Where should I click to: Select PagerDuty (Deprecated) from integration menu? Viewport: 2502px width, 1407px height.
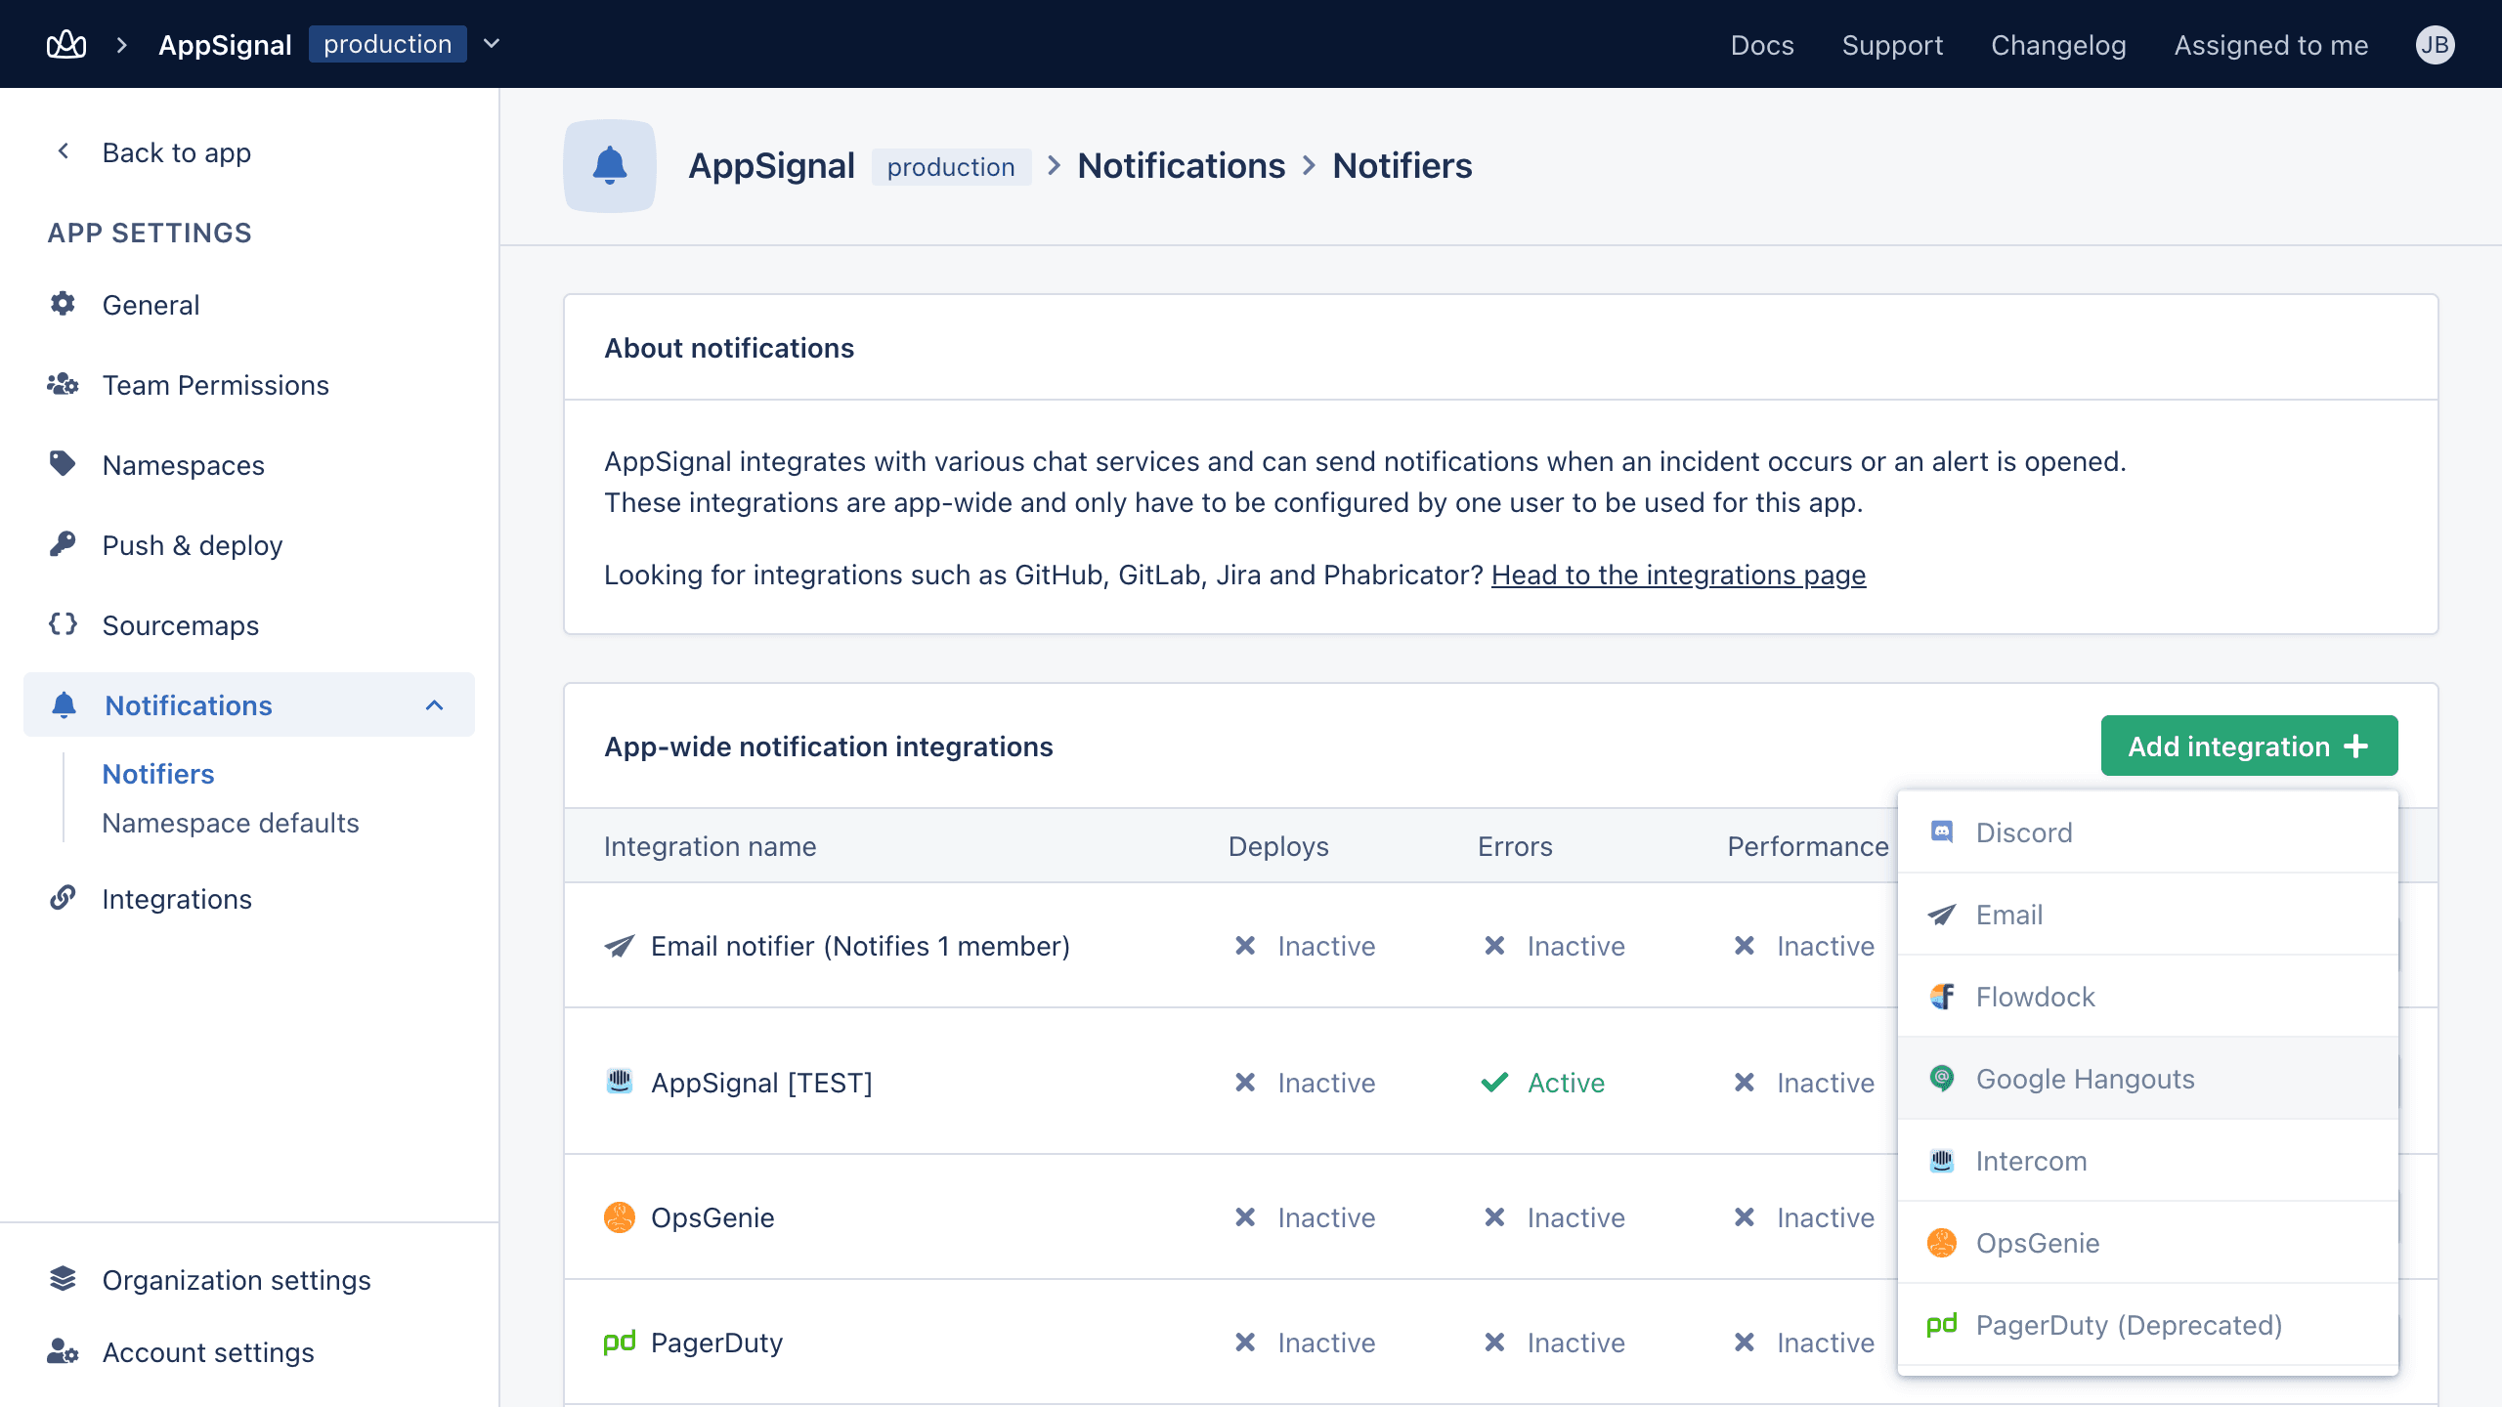(x=2147, y=1325)
